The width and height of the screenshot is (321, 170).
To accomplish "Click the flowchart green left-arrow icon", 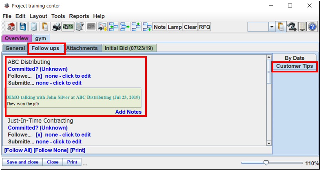I will click(113, 27).
